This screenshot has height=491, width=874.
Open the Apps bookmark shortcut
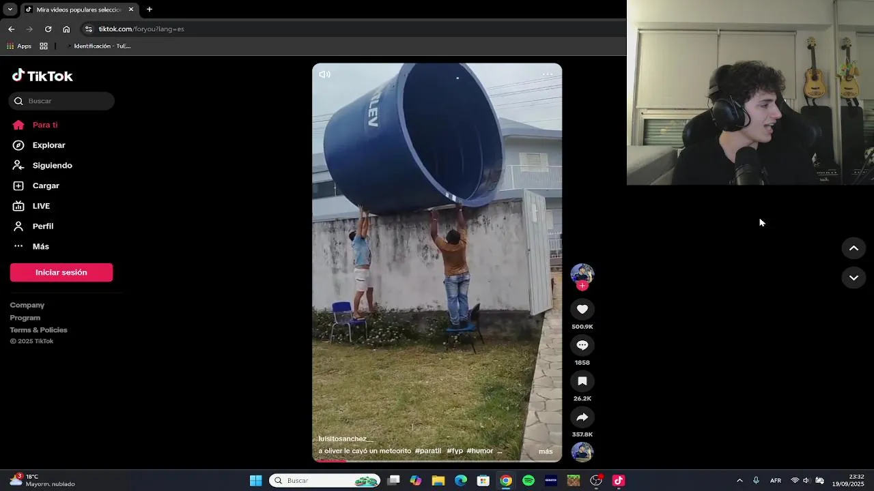(x=19, y=46)
